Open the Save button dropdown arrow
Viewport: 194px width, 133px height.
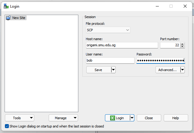coord(113,70)
